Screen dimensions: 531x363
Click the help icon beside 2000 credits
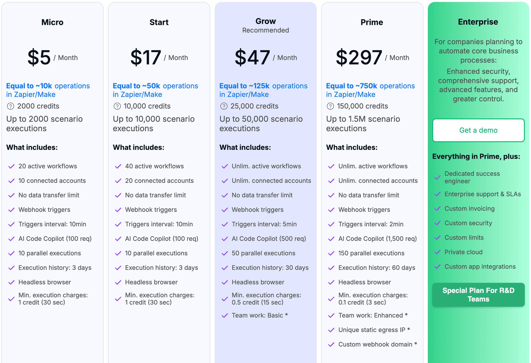click(11, 106)
